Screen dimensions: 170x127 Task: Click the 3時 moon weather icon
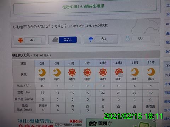click(57, 73)
